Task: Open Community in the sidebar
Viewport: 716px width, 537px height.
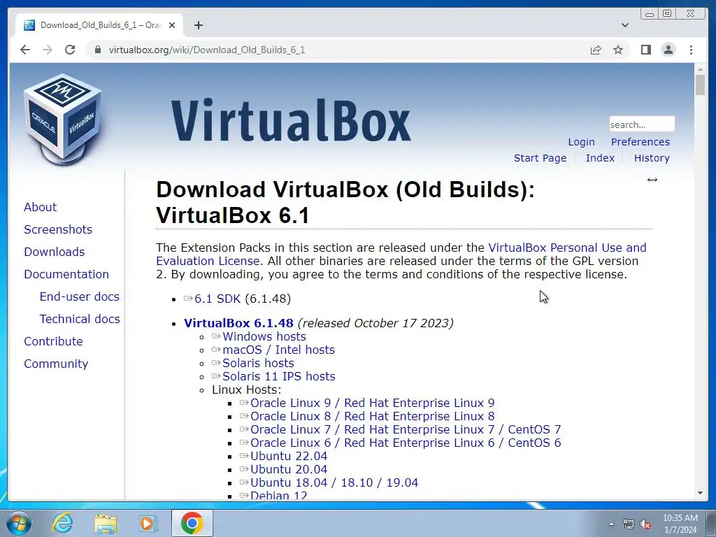Action: (56, 364)
